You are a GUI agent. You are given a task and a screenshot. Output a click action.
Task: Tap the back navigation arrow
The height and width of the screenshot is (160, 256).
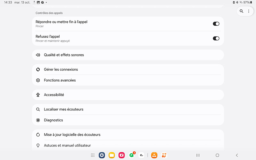coord(237,155)
